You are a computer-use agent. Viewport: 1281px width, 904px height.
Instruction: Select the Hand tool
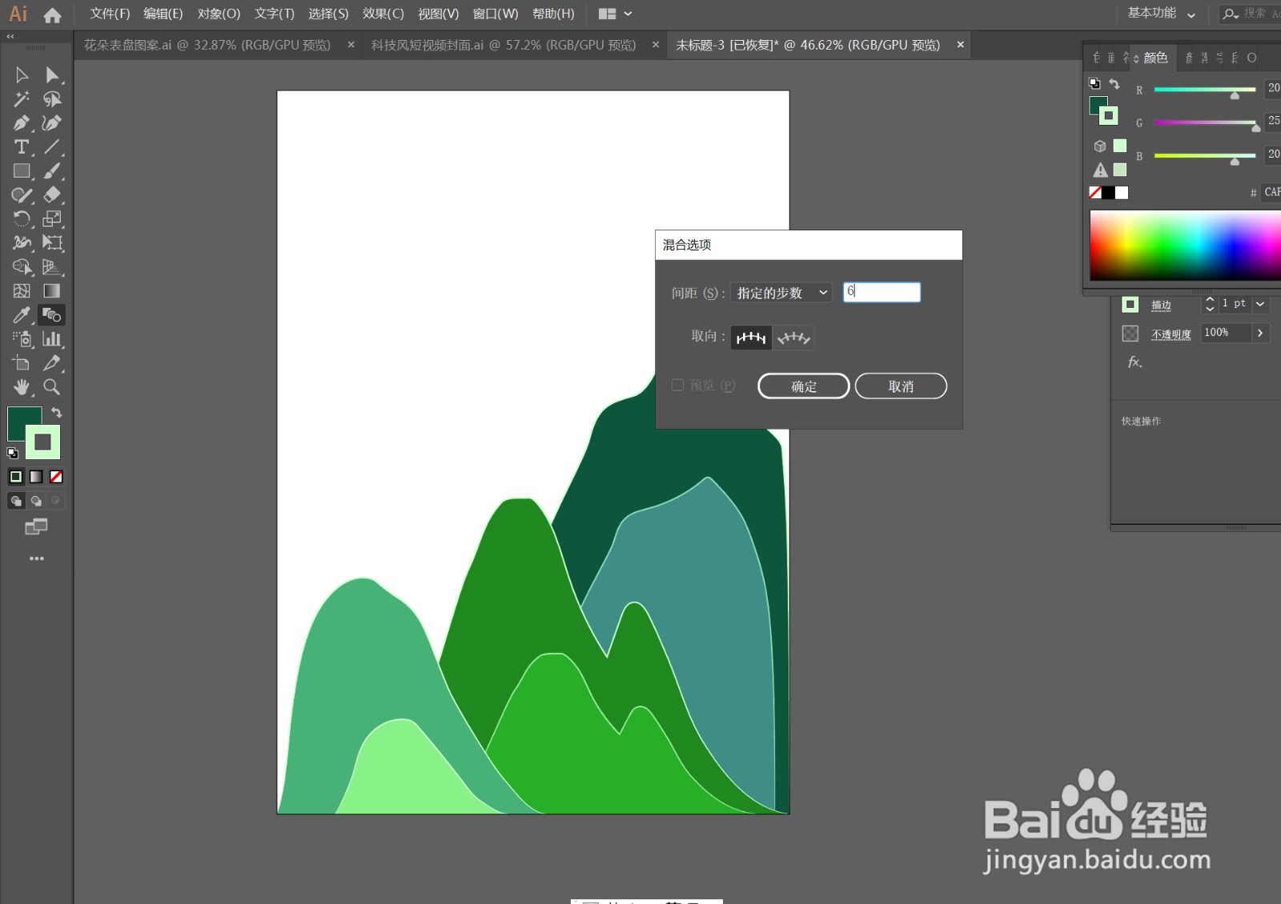coord(22,387)
